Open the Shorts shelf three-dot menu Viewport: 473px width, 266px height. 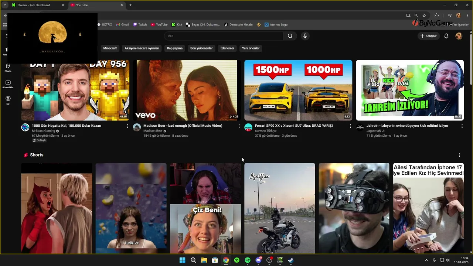(460, 155)
